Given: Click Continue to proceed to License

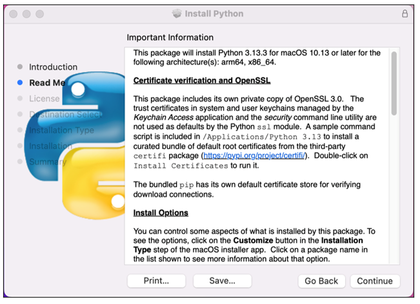Looking at the screenshot, I should 375,281.
